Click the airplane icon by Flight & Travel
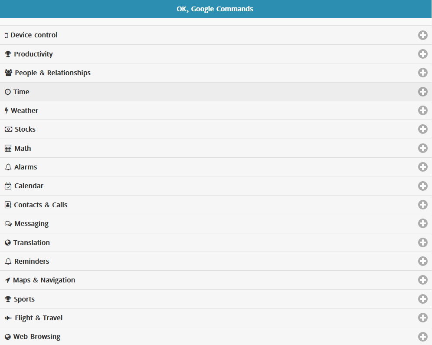The height and width of the screenshot is (345, 432). (x=8, y=318)
